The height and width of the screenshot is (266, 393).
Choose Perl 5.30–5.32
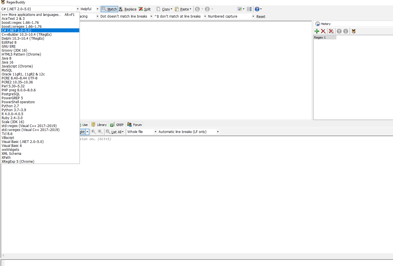40,86
